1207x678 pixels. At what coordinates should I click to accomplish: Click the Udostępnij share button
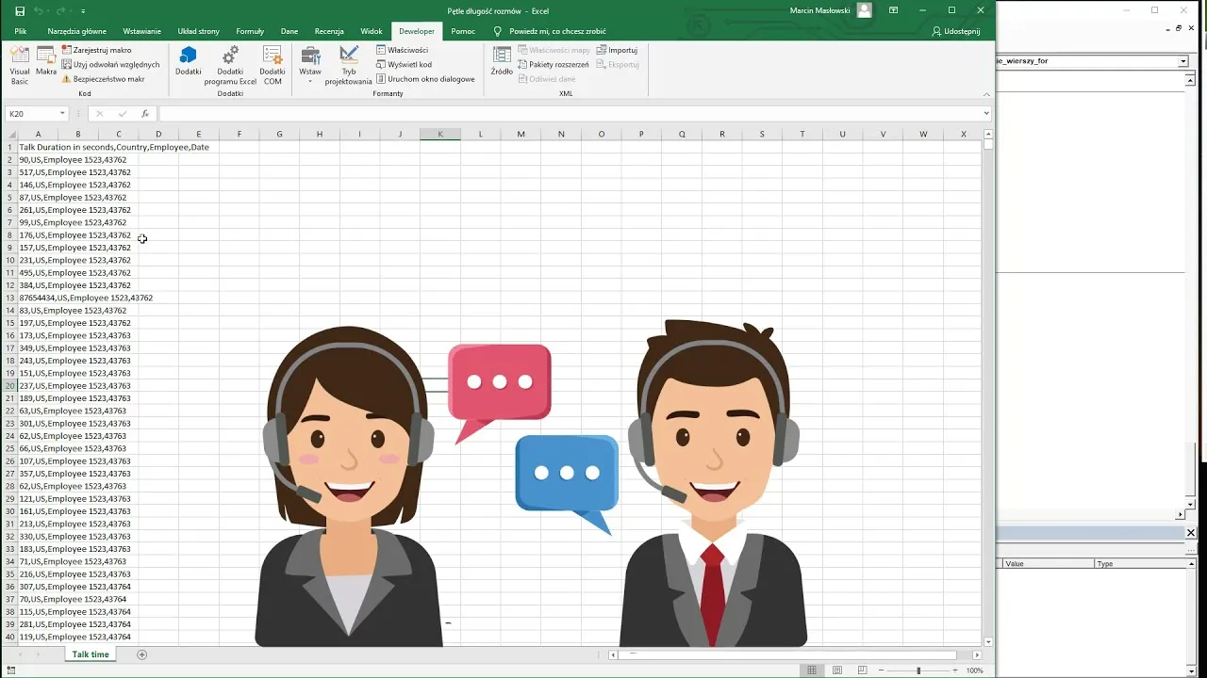pyautogui.click(x=955, y=31)
